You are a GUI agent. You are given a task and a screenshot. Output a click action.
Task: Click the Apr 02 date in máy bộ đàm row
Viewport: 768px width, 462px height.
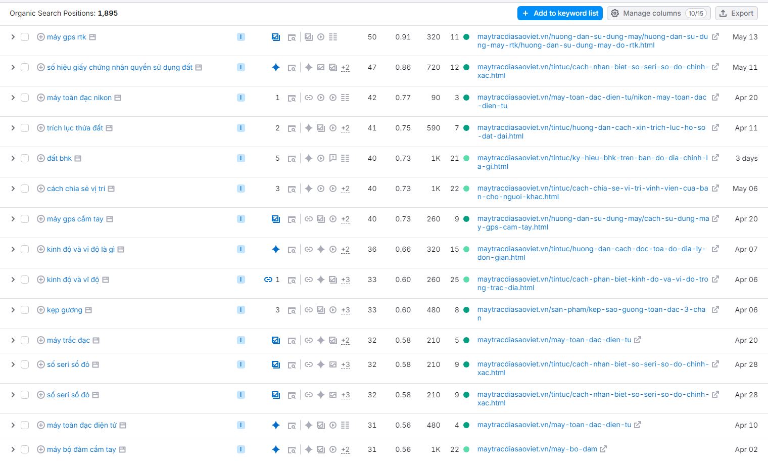click(746, 449)
